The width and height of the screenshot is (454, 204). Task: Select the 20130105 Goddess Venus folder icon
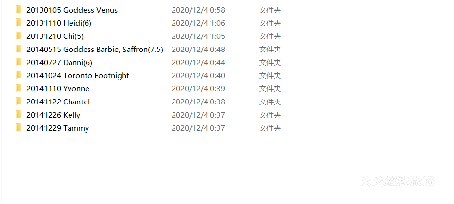click(18, 10)
